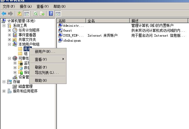The image size is (189, 129).
Task: Expand the 任务计划程序 tree node
Action: (x=10, y=30)
